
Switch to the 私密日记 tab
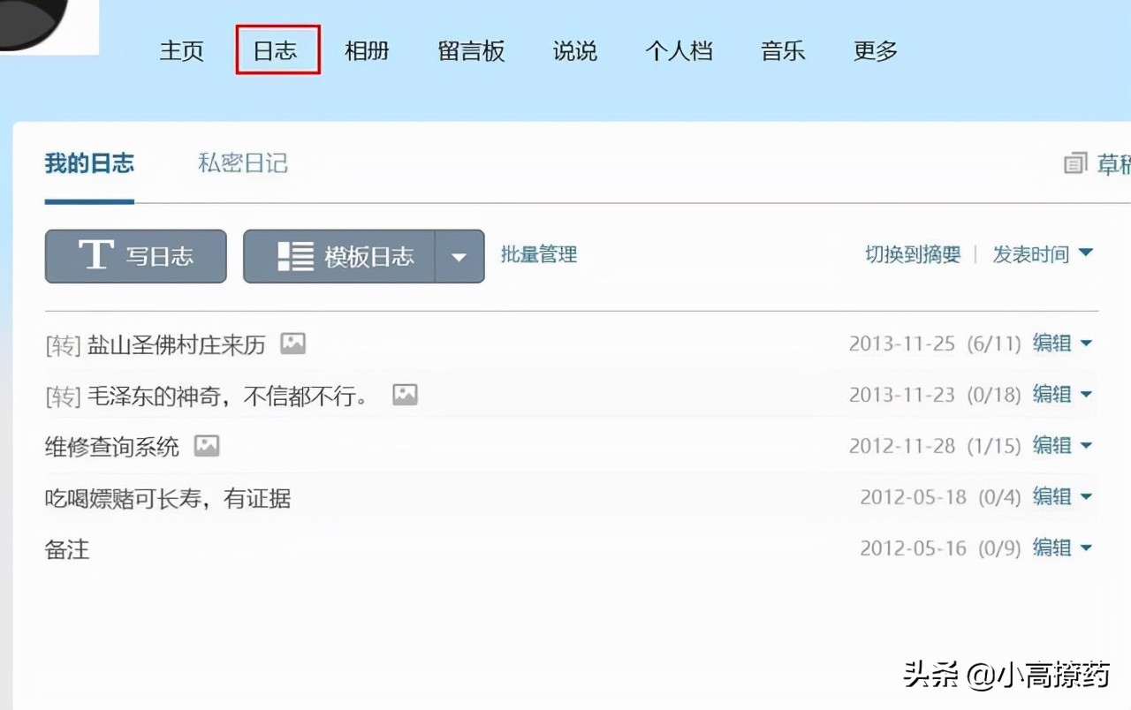tap(243, 162)
